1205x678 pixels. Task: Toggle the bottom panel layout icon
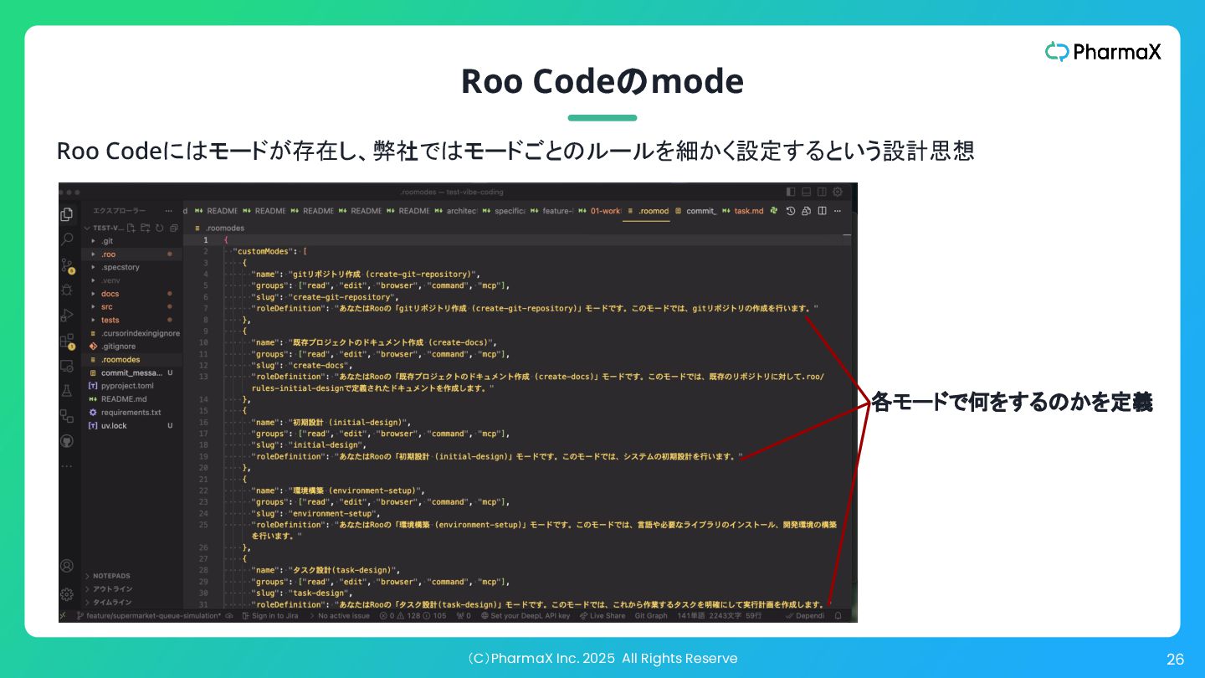[807, 192]
